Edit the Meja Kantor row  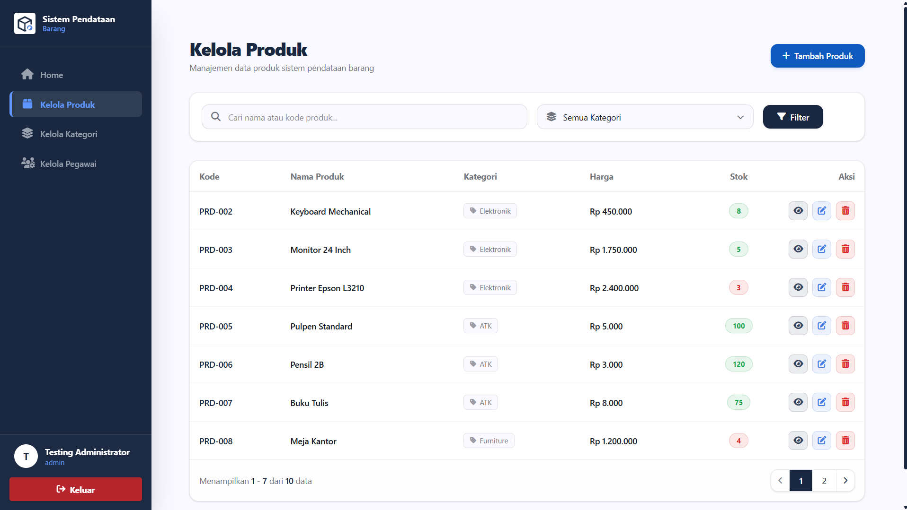[822, 441]
